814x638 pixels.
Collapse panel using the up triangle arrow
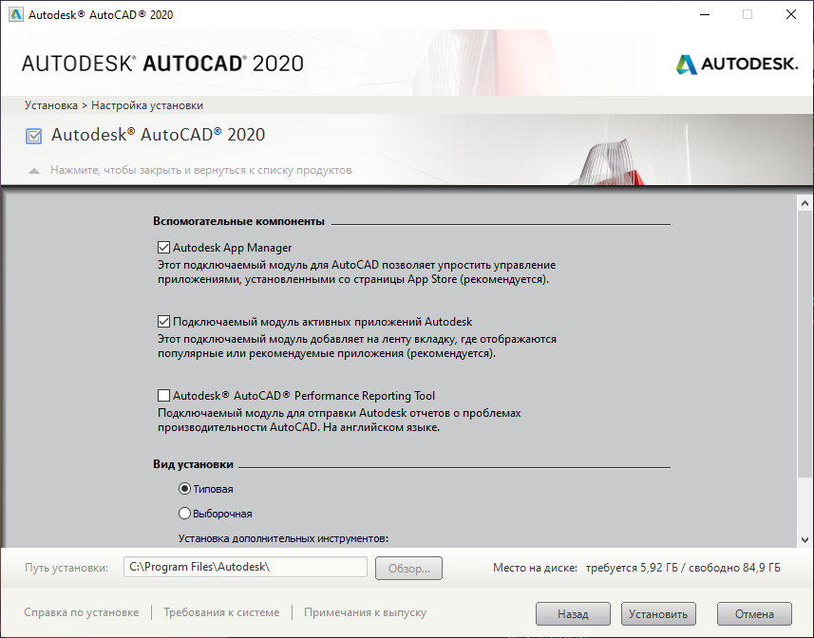pyautogui.click(x=34, y=171)
